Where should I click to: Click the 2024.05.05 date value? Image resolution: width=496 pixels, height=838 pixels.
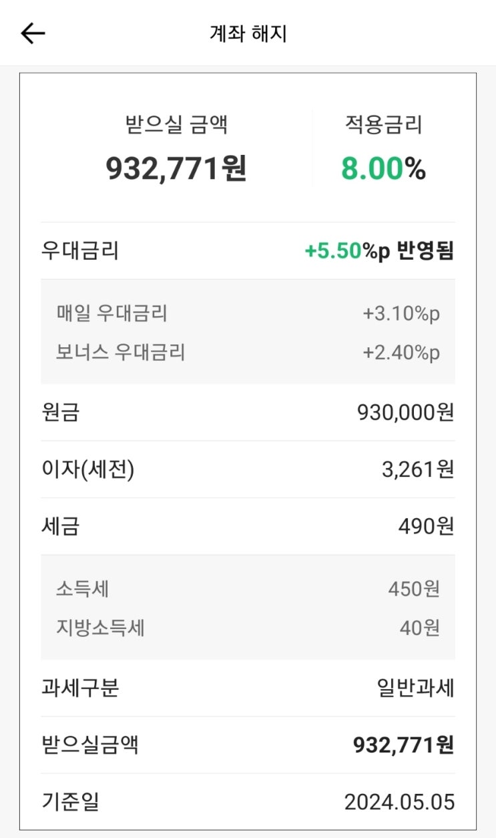click(399, 802)
